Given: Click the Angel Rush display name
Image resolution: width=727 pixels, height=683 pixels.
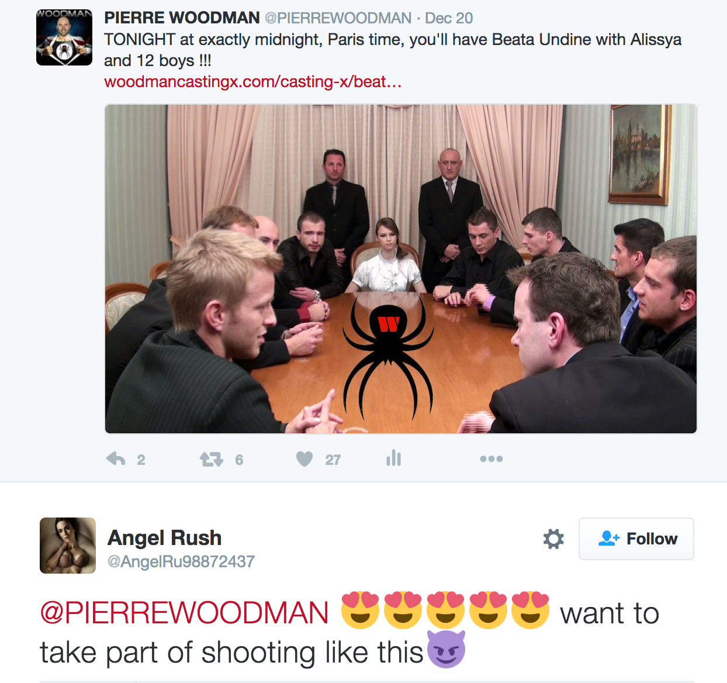Looking at the screenshot, I should (165, 537).
